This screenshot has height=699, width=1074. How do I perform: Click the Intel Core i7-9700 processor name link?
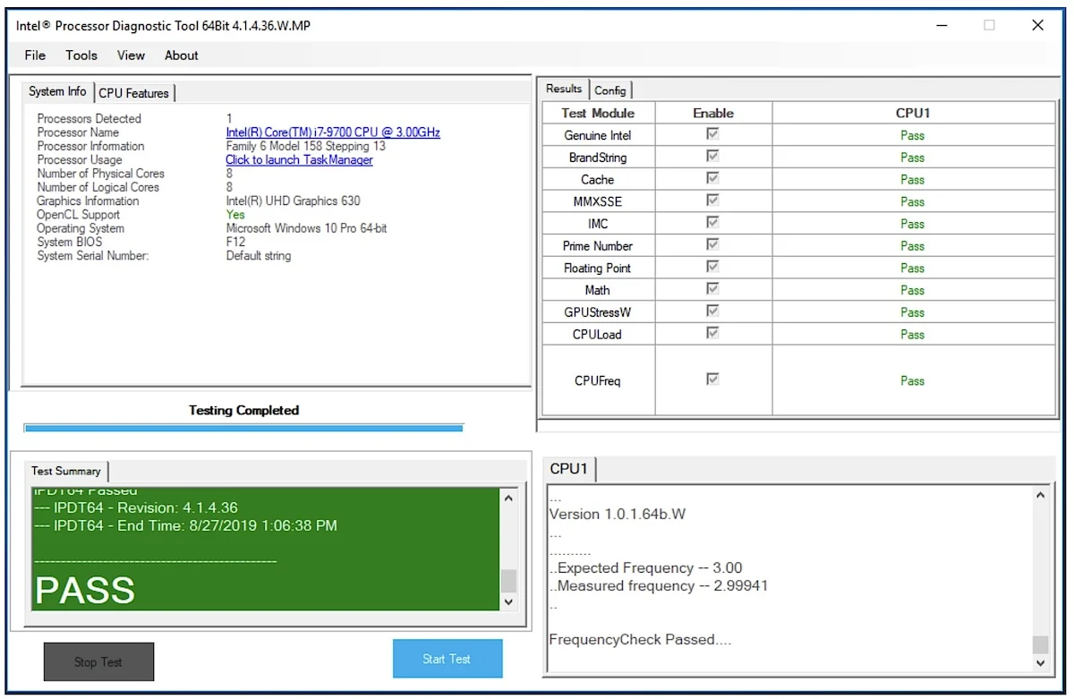[333, 132]
